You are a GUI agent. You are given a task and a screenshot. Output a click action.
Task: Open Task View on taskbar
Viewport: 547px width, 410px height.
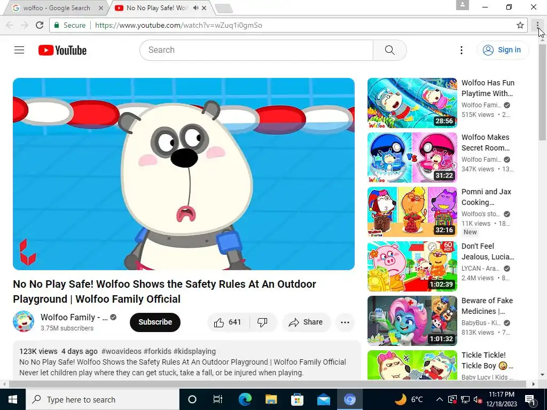click(x=218, y=399)
